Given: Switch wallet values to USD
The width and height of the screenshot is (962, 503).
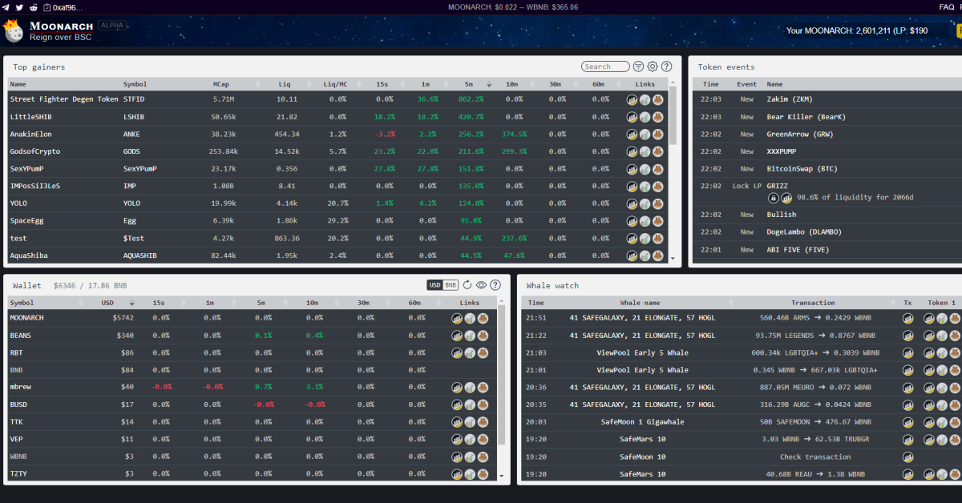Looking at the screenshot, I should click(x=435, y=285).
